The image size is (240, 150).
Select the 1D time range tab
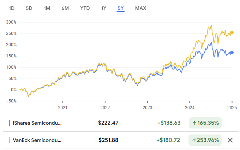[12, 8]
